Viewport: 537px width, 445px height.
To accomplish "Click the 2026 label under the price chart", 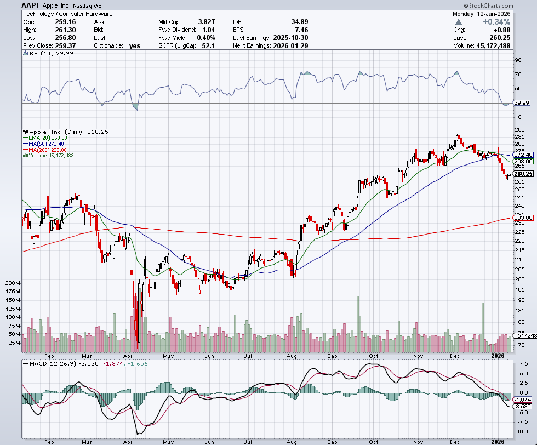I will 498,356.
